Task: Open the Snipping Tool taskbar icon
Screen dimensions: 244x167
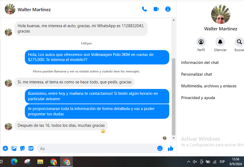Action: pos(27,162)
